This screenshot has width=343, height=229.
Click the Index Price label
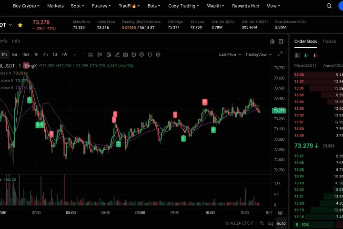(x=106, y=21)
